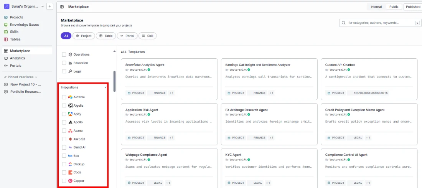Click the Bland AI logo icon

pyautogui.click(x=70, y=147)
